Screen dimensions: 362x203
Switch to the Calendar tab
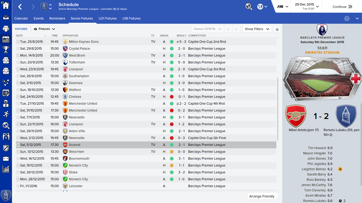[21, 19]
